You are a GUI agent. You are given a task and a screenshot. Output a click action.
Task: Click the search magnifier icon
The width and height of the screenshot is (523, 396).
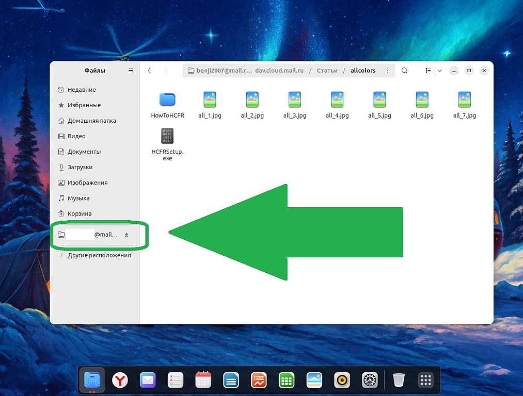click(405, 71)
